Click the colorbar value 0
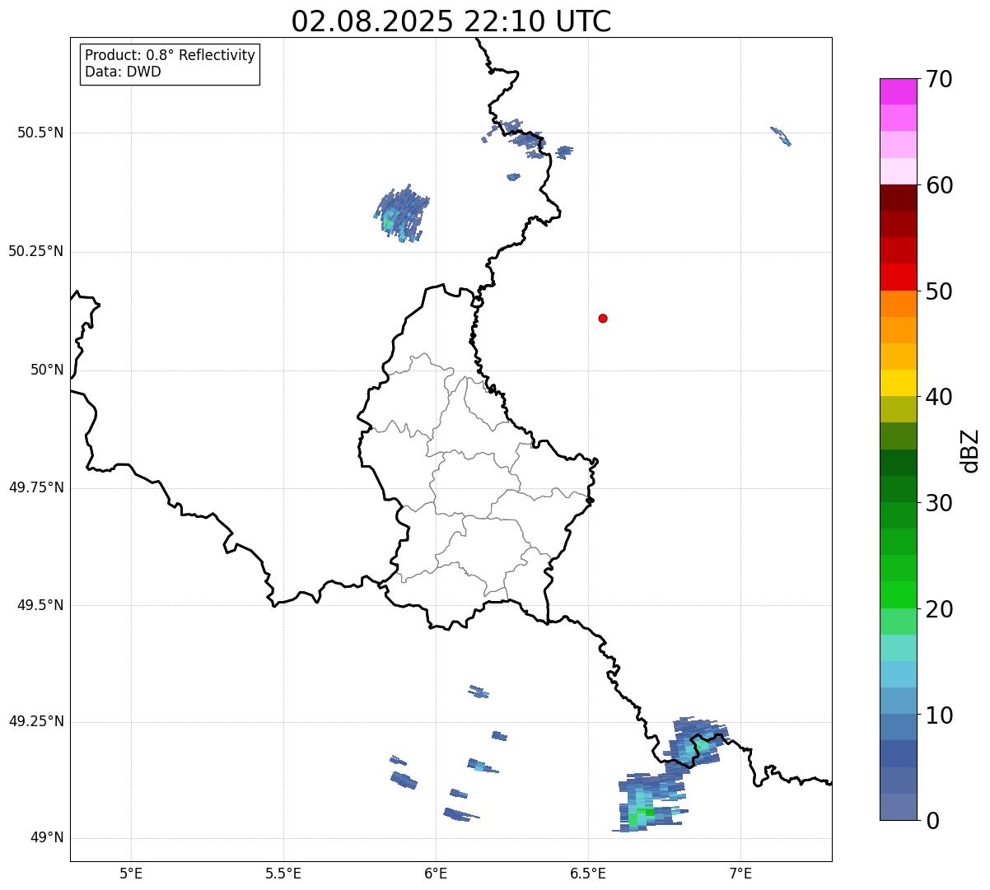The height and width of the screenshot is (890, 990). click(x=932, y=820)
